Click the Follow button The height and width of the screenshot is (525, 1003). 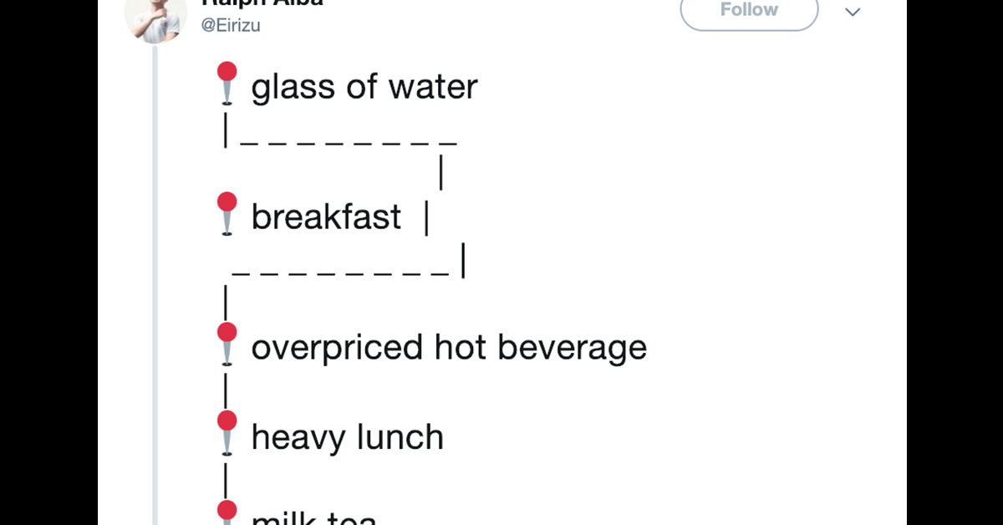pyautogui.click(x=749, y=10)
